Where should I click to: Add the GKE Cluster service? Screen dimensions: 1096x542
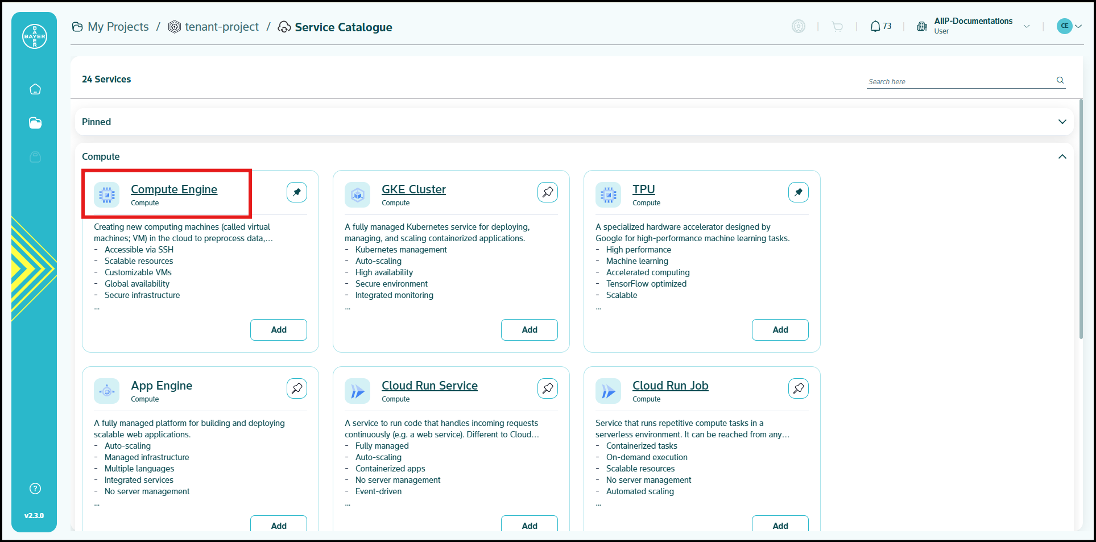pos(529,330)
